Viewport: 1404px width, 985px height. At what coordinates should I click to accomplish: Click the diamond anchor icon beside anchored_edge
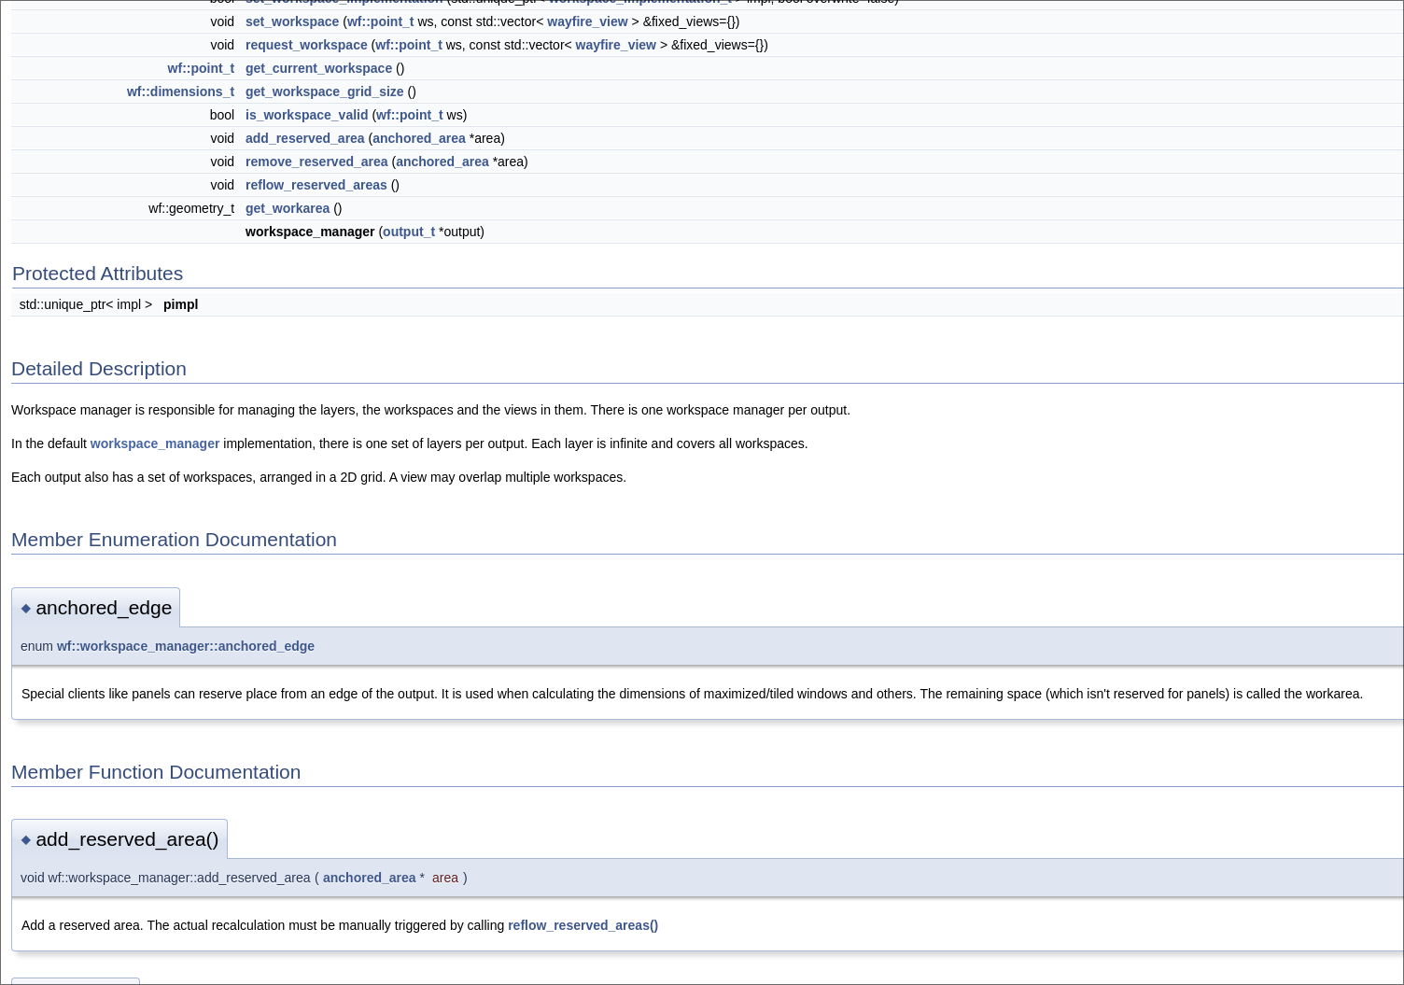pyautogui.click(x=26, y=608)
